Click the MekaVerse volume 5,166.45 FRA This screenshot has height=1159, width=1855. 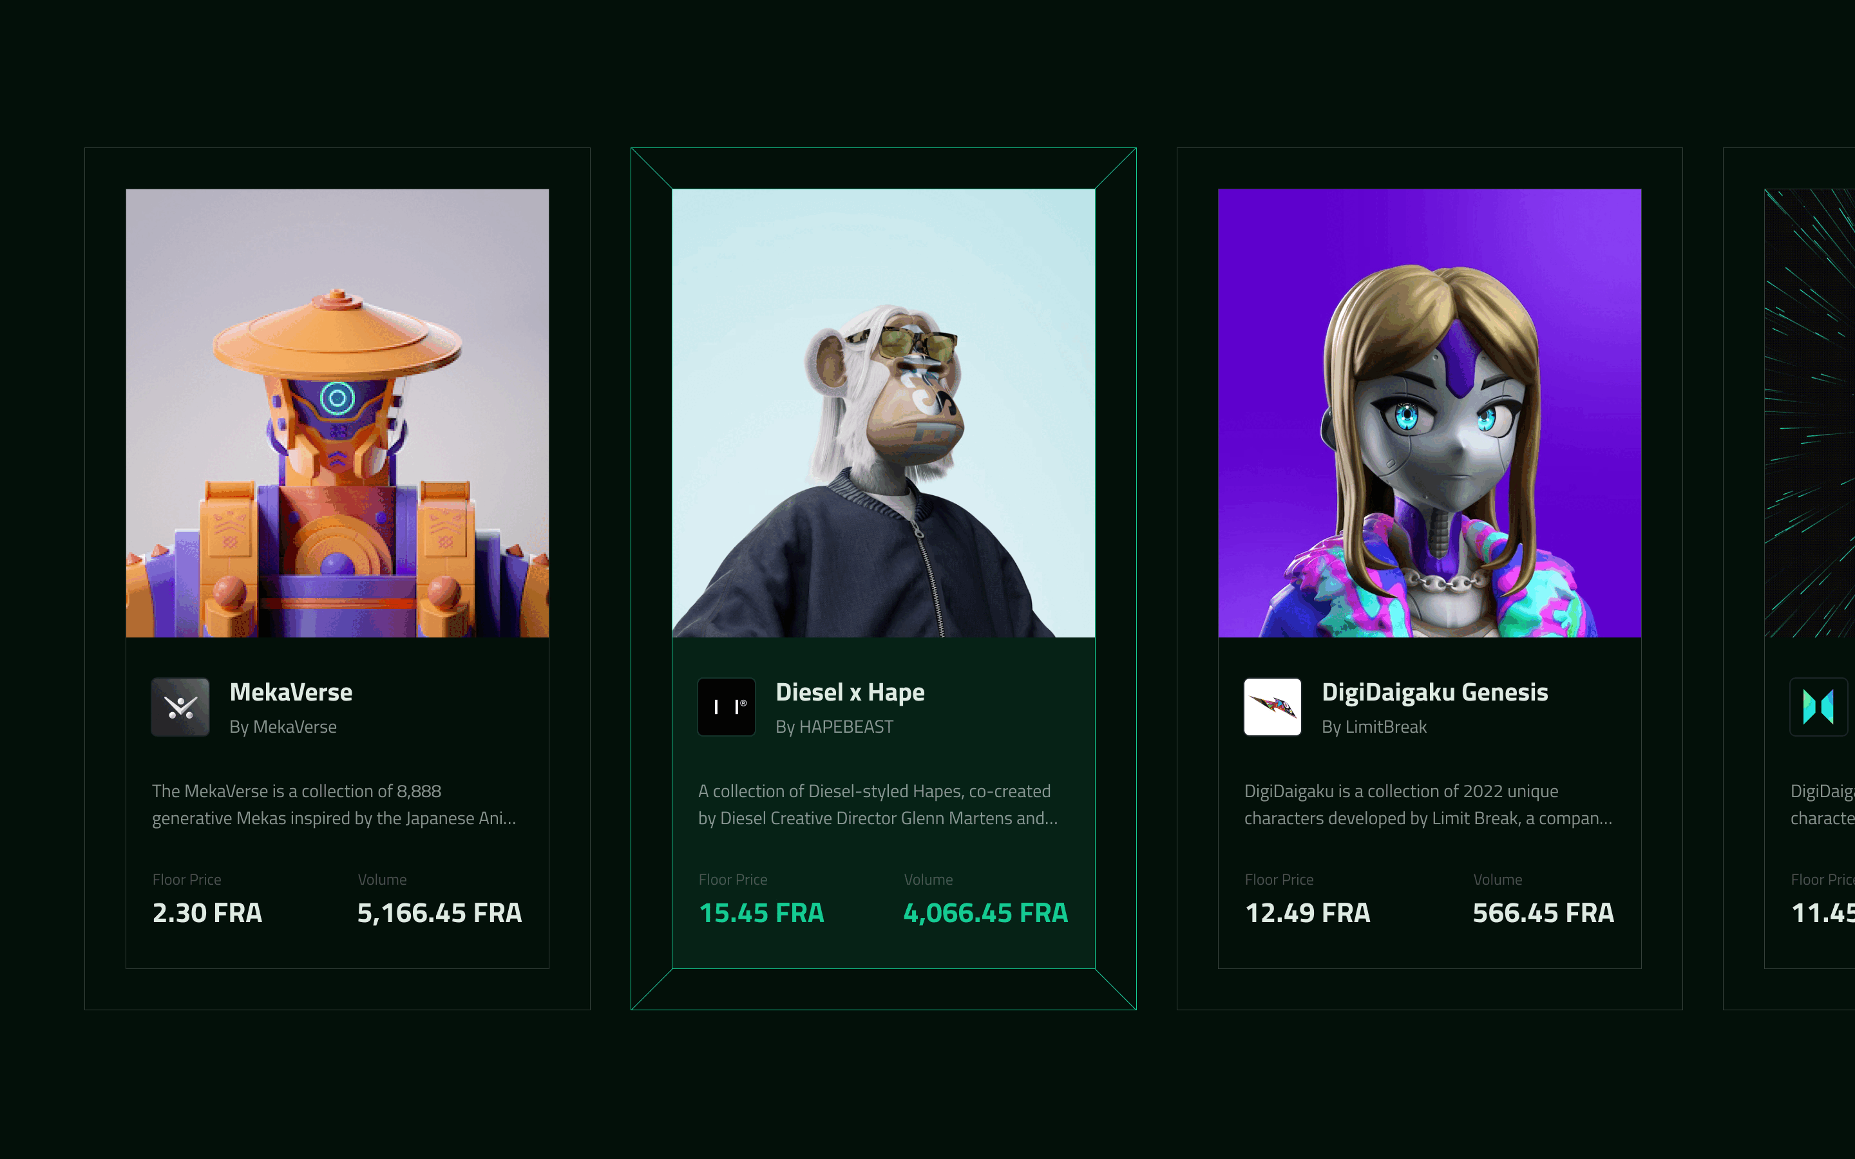(439, 913)
